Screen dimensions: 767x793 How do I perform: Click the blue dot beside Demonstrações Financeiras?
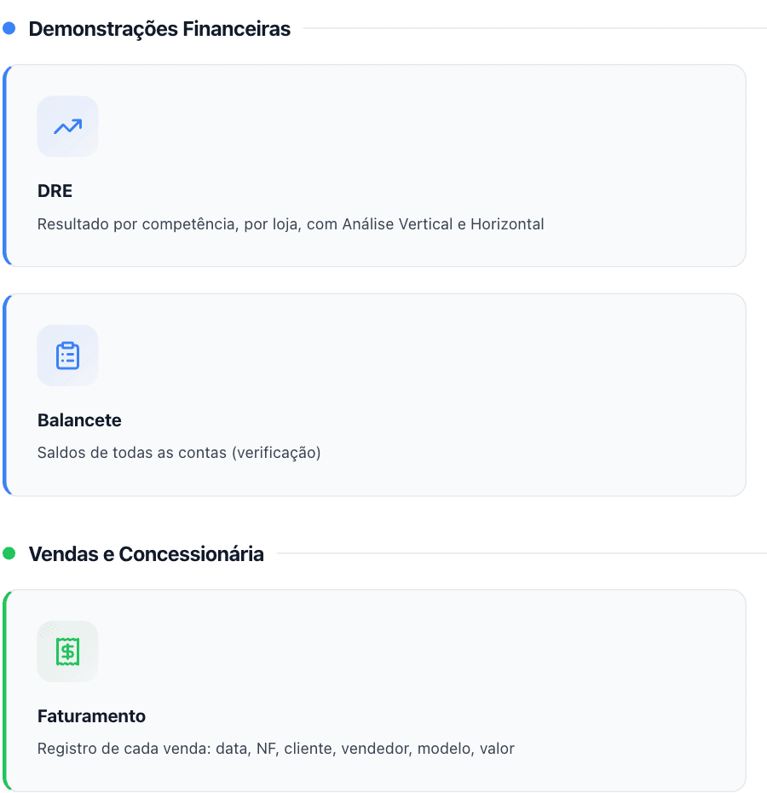(9, 28)
